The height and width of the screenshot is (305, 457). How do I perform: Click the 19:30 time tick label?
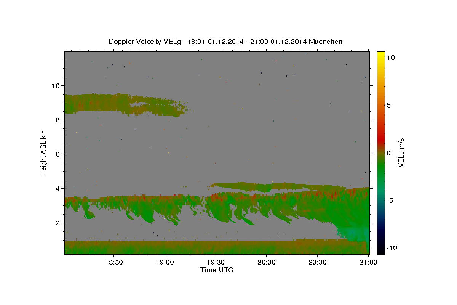(x=216, y=263)
